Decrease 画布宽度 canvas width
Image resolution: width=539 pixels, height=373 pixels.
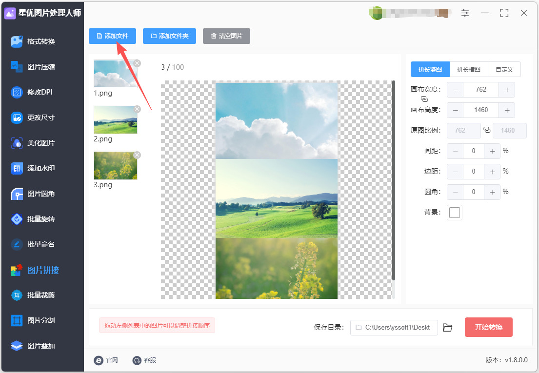click(x=455, y=90)
